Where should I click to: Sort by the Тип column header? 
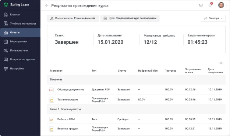coord(94,71)
